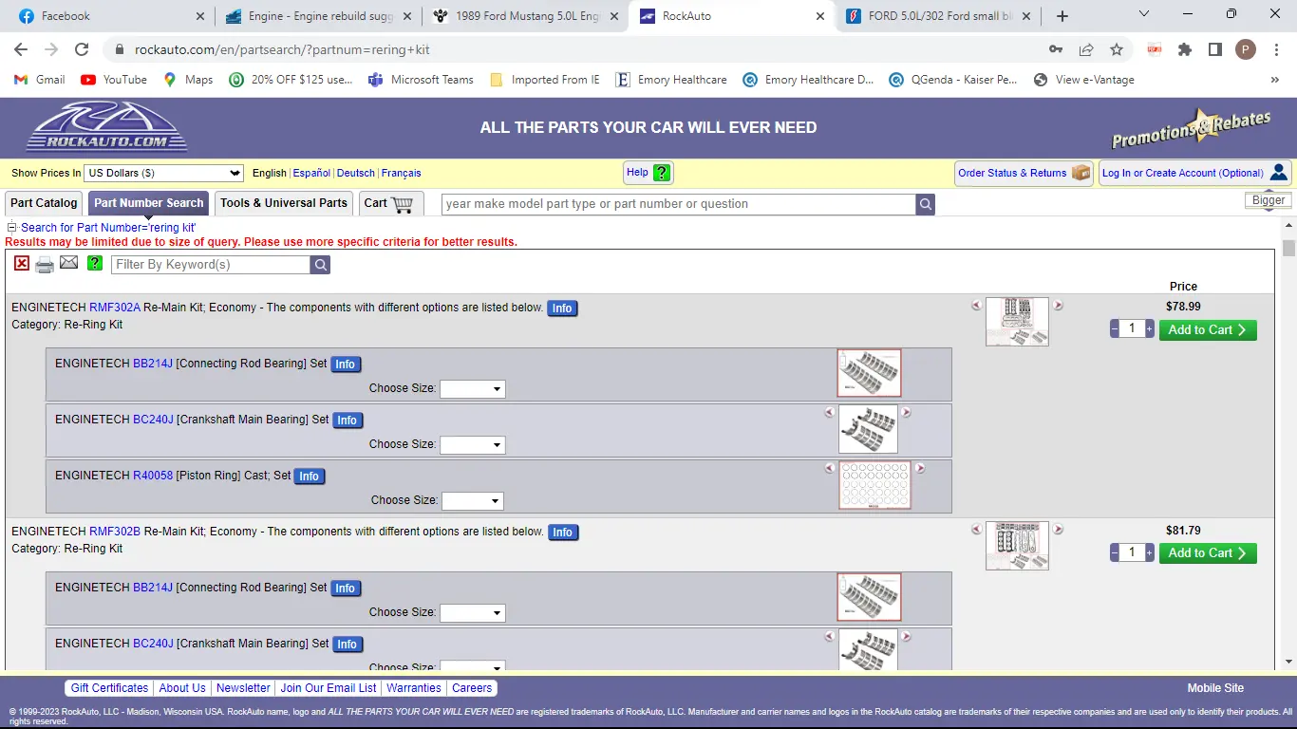Click Info for first BB214J bearing
The width and height of the screenshot is (1297, 729).
tap(345, 364)
